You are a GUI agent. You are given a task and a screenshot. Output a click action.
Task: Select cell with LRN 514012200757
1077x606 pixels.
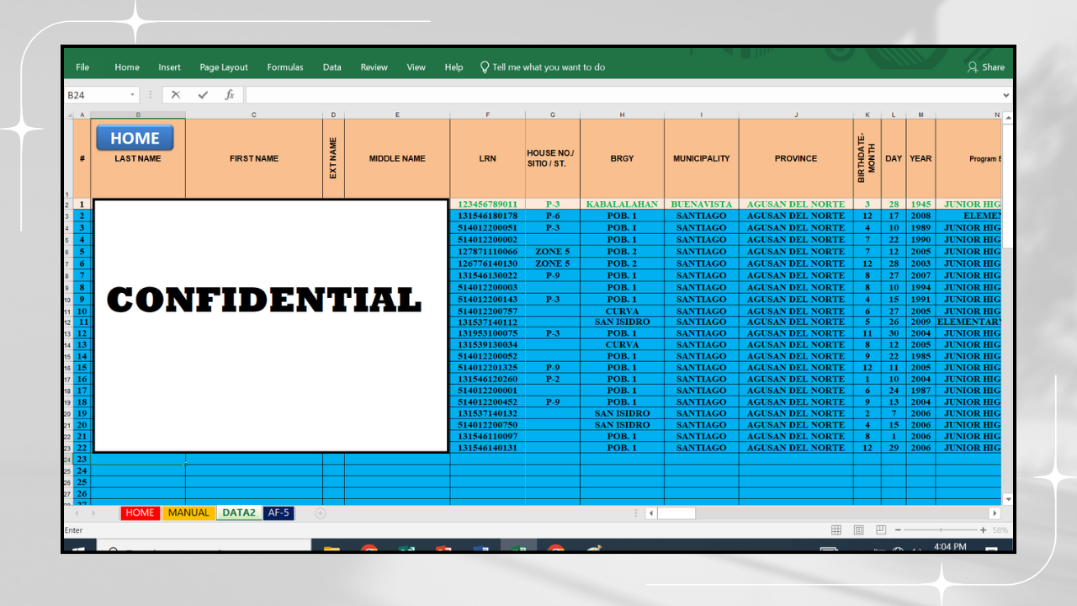(x=487, y=311)
